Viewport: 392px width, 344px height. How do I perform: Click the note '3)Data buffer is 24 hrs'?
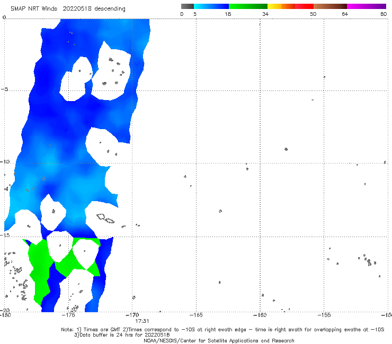click(x=122, y=335)
